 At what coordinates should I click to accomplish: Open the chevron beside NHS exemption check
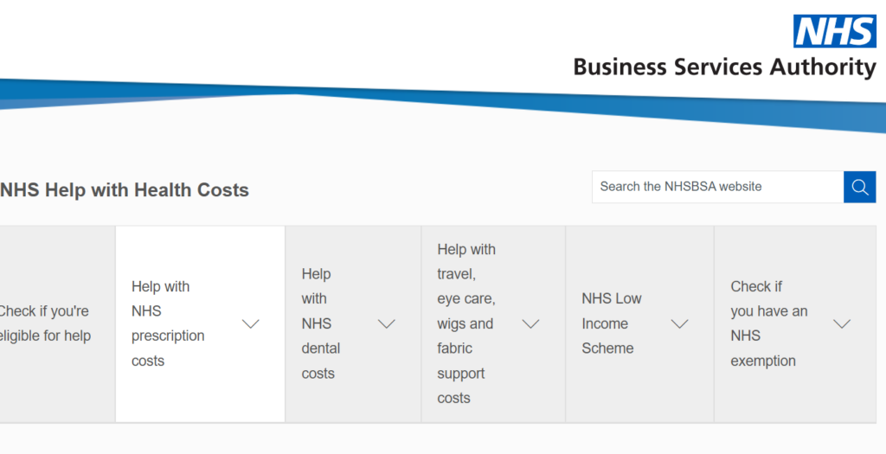[842, 323]
